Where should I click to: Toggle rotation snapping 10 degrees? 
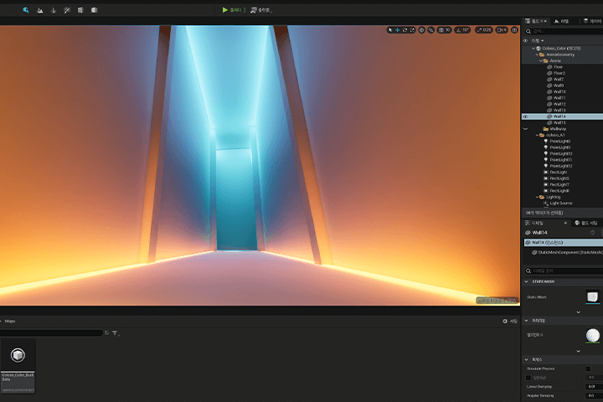point(462,30)
